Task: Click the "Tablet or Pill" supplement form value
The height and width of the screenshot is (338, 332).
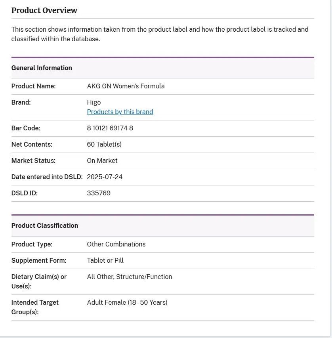Action: pyautogui.click(x=105, y=261)
